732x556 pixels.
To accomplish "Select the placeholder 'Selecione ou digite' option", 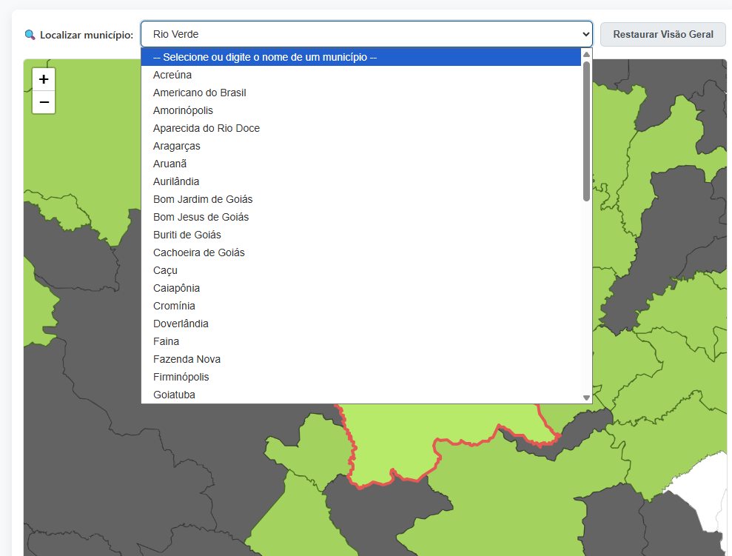I will (361, 57).
